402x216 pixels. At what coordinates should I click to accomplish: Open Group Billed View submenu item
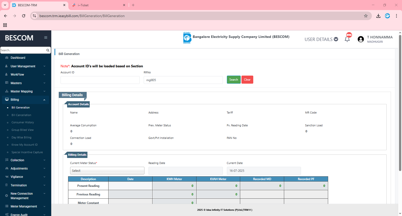(x=23, y=130)
